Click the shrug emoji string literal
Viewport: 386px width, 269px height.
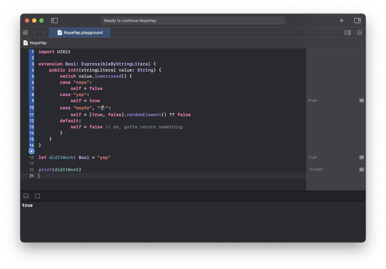[x=103, y=108]
